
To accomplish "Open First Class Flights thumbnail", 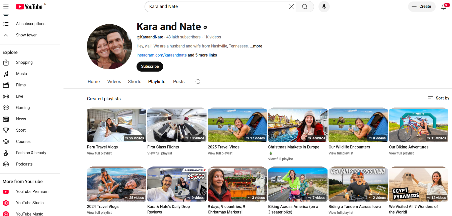I will point(177,125).
